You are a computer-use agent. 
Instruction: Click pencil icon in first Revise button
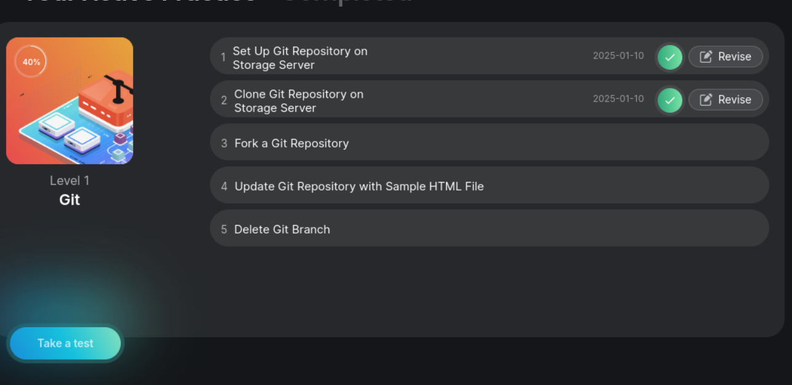pos(706,57)
